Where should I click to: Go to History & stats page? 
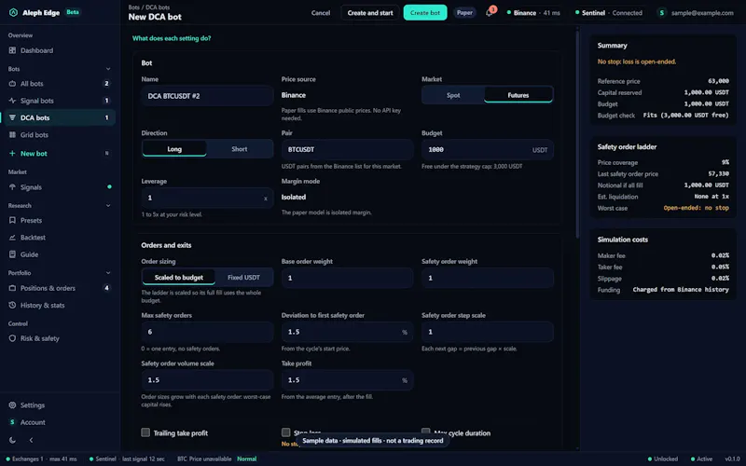pyautogui.click(x=58, y=306)
